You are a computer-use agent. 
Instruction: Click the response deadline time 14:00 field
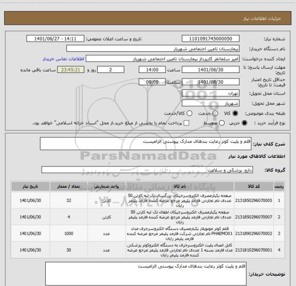(152, 70)
